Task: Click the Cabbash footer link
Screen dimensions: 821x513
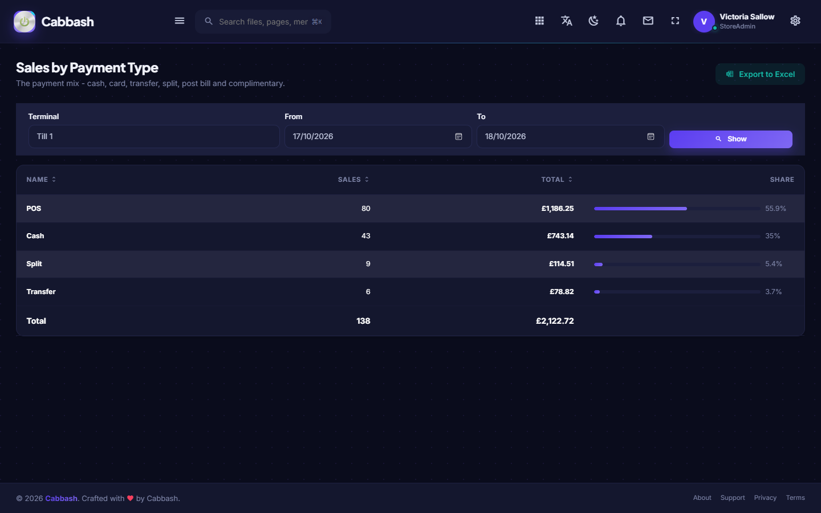Action: point(61,498)
